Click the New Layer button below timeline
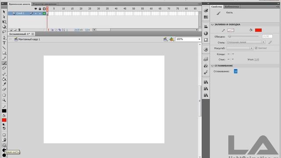 [11, 30]
